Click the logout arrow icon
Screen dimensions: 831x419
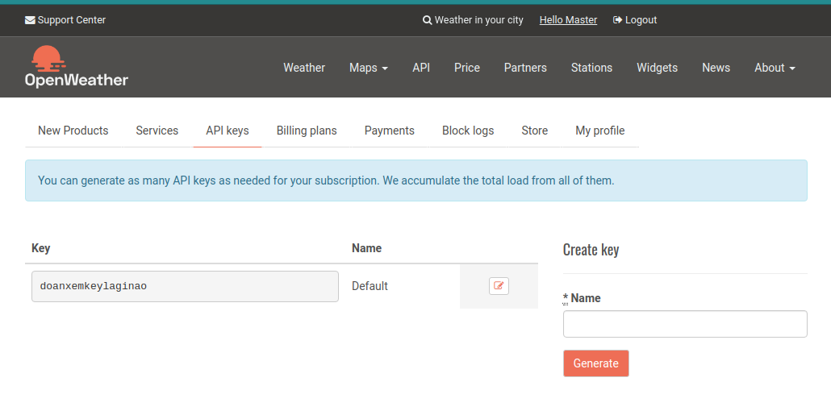coord(618,20)
